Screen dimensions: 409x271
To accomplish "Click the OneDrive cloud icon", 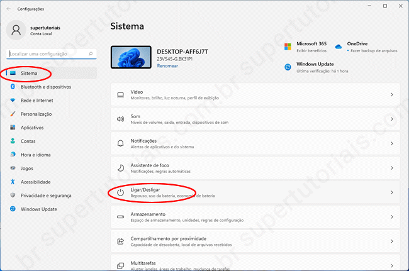I will click(x=339, y=47).
